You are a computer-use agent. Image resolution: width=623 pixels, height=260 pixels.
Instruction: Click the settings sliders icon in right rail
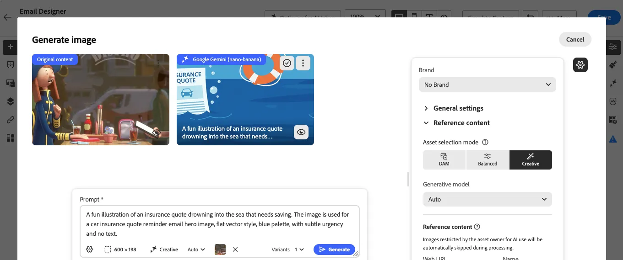[x=613, y=47]
